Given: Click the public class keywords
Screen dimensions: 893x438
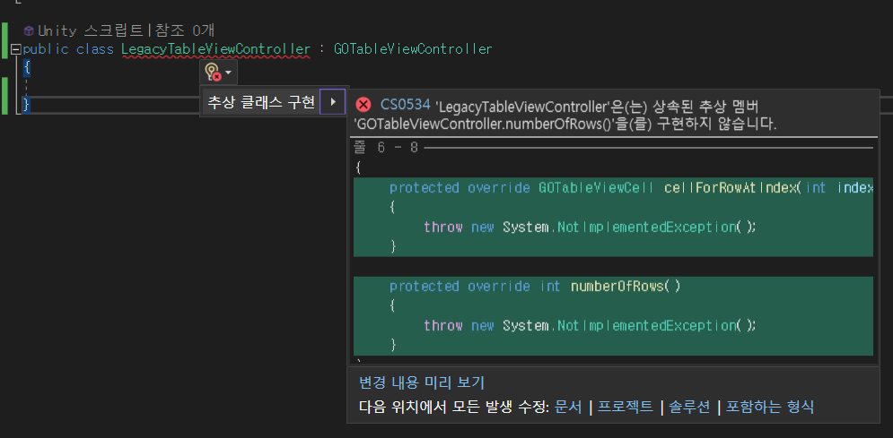Looking at the screenshot, I should tap(68, 49).
